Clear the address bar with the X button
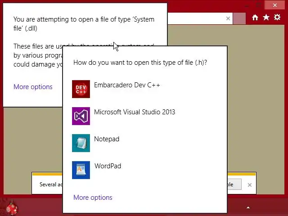The height and width of the screenshot is (216, 288). coord(228,18)
